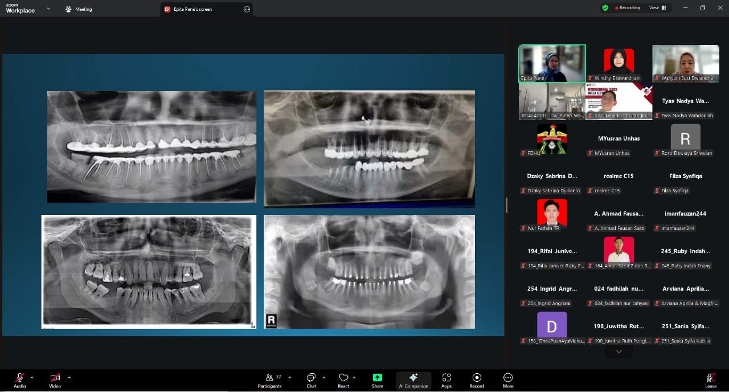Screen dimensions: 729x392
Task: Expand the audio options arrow
Action: coord(32,377)
